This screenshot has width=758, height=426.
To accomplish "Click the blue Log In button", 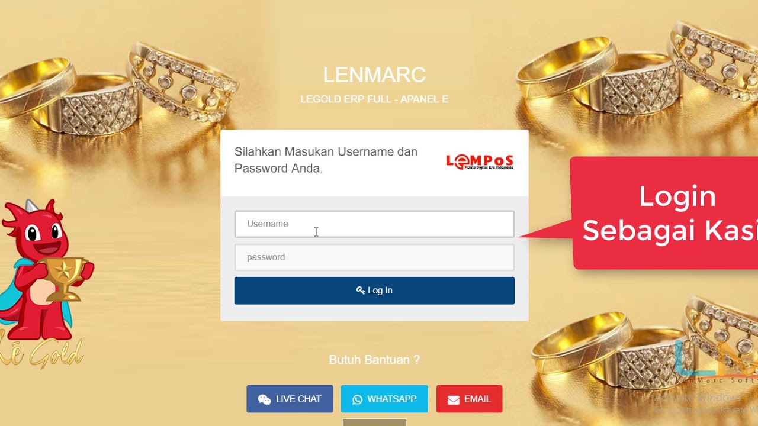I will click(374, 291).
